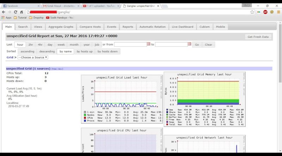Open the Grid Network last hour graph
282x156 pixels.
point(205,144)
